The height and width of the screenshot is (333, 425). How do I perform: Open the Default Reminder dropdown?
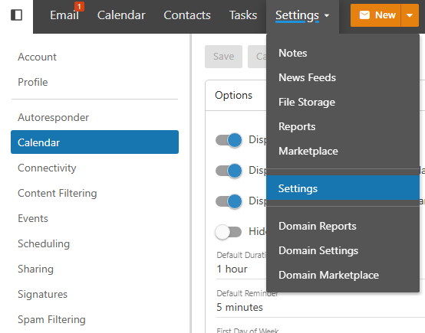pos(320,307)
